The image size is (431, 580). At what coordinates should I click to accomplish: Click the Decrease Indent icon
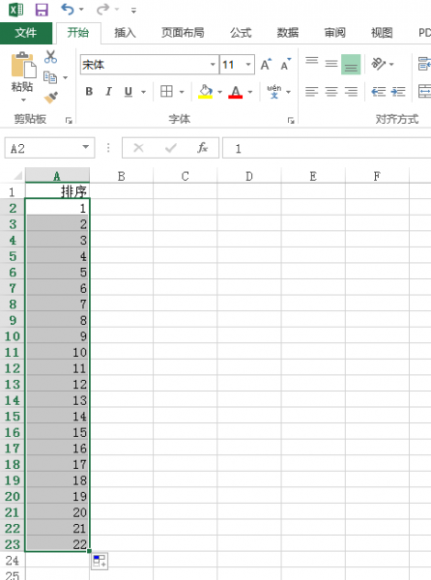point(379,92)
